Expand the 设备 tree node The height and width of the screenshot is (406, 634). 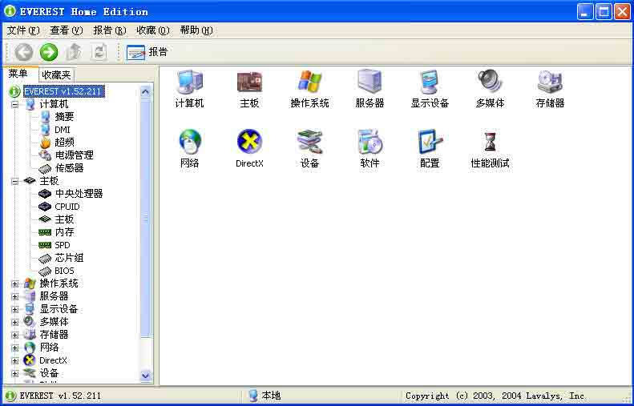click(x=15, y=374)
